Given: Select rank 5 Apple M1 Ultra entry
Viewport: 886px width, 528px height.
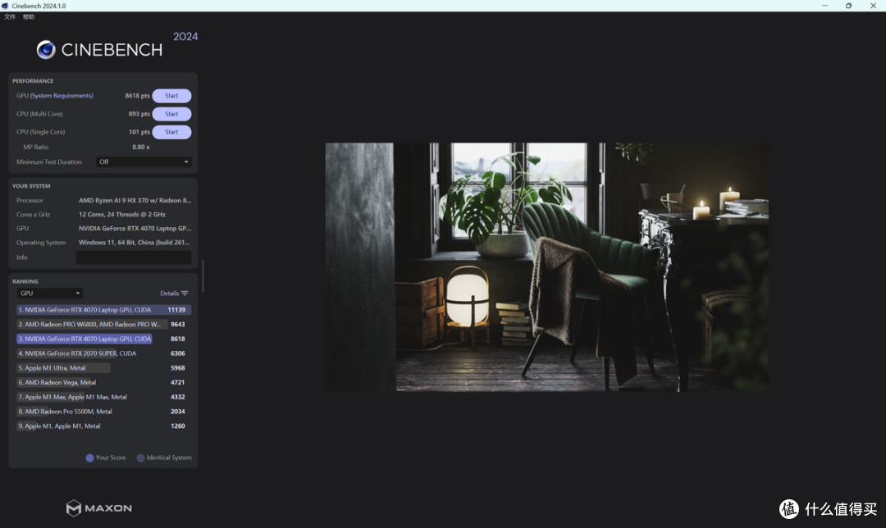Looking at the screenshot, I should 103,367.
